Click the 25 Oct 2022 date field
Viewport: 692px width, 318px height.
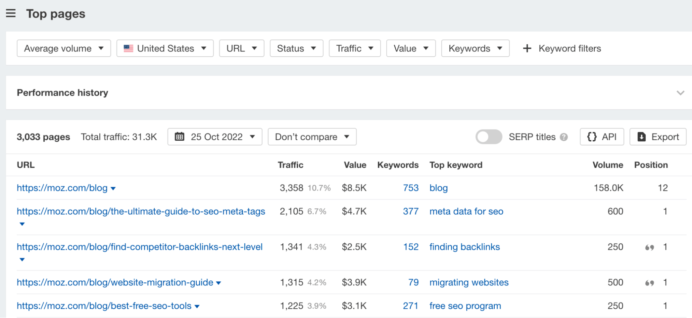[216, 137]
